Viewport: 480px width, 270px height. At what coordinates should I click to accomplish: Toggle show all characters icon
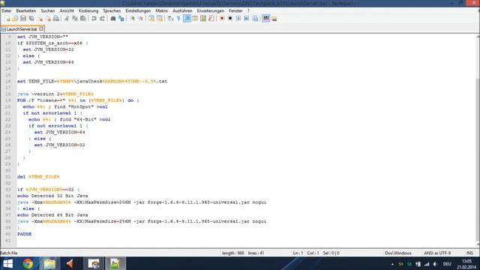coord(178,19)
